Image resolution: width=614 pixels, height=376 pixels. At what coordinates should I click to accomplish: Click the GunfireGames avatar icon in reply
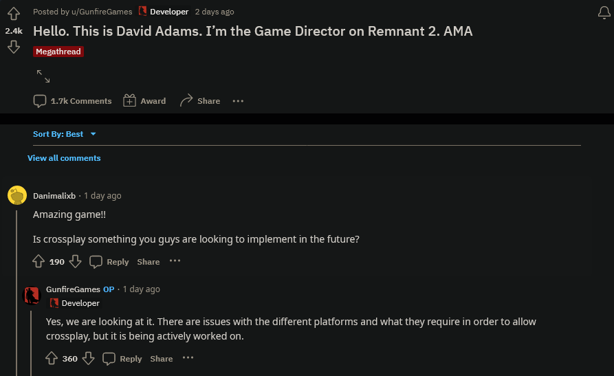pos(32,296)
